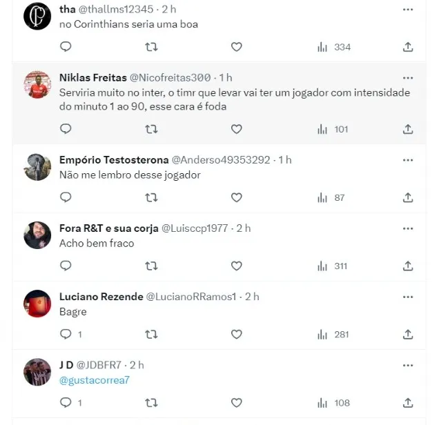This screenshot has height=425, width=437.
Task: Click Niklas Freitas's profile avatar
Action: (37, 85)
